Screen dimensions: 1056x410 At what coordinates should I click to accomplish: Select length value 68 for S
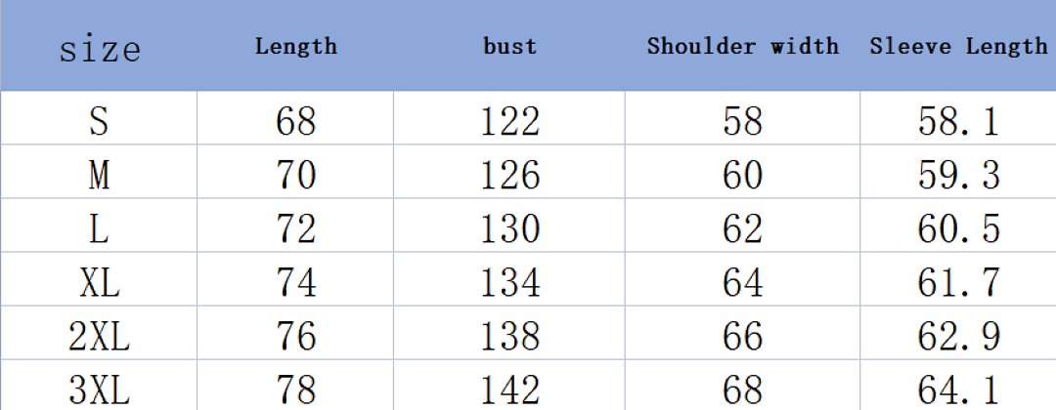click(x=295, y=122)
